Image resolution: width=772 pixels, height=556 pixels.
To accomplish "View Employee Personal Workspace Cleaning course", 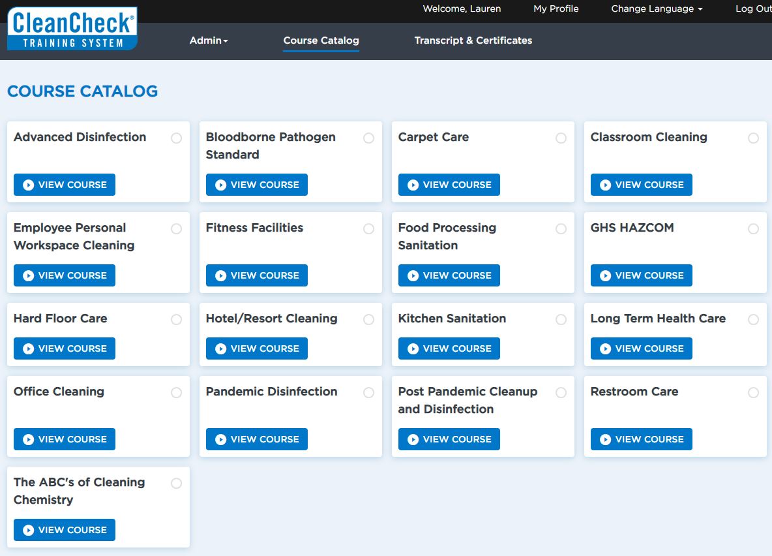I will [x=65, y=275].
